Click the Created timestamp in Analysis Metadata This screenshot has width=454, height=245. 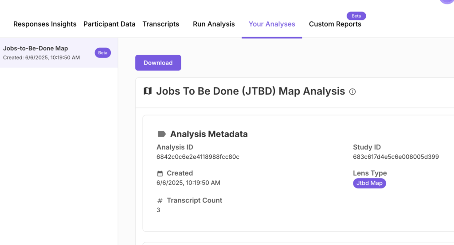188,183
